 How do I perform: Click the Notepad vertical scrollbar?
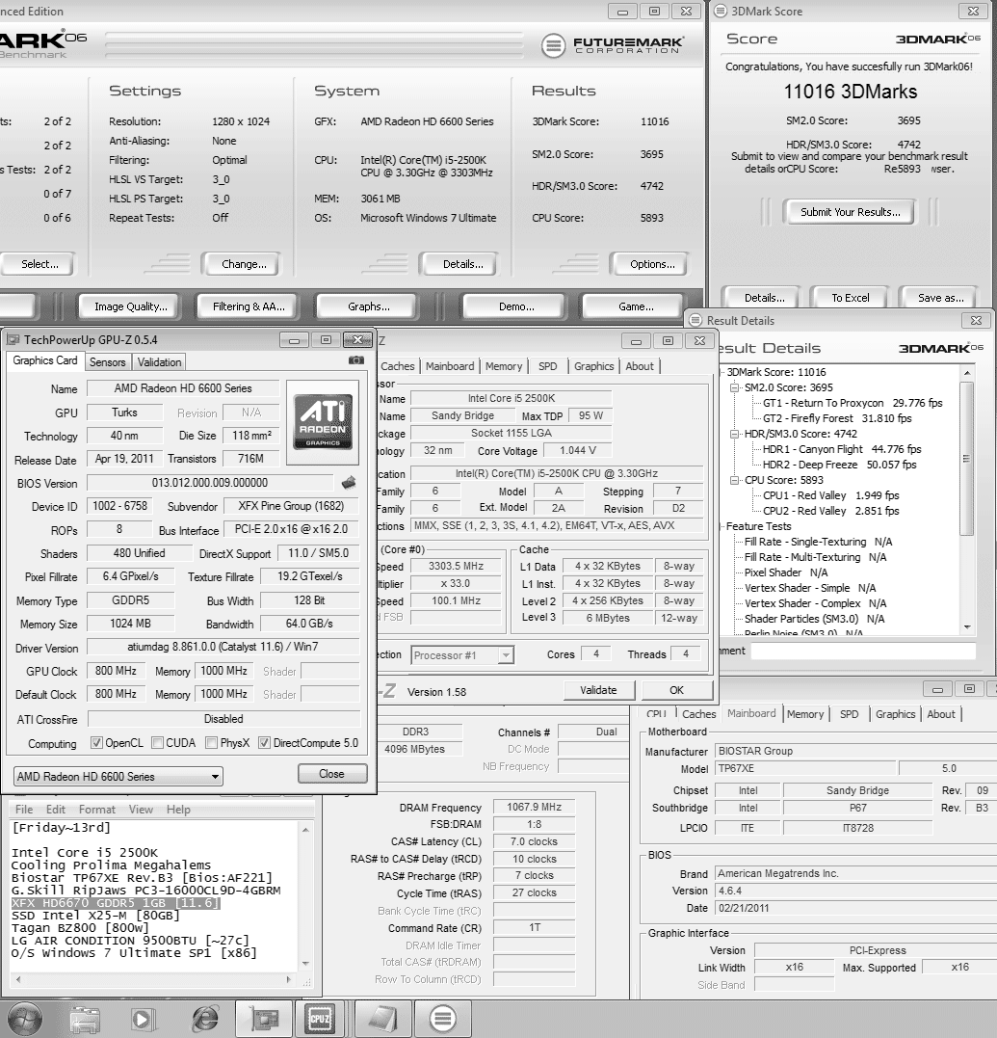pos(305,895)
